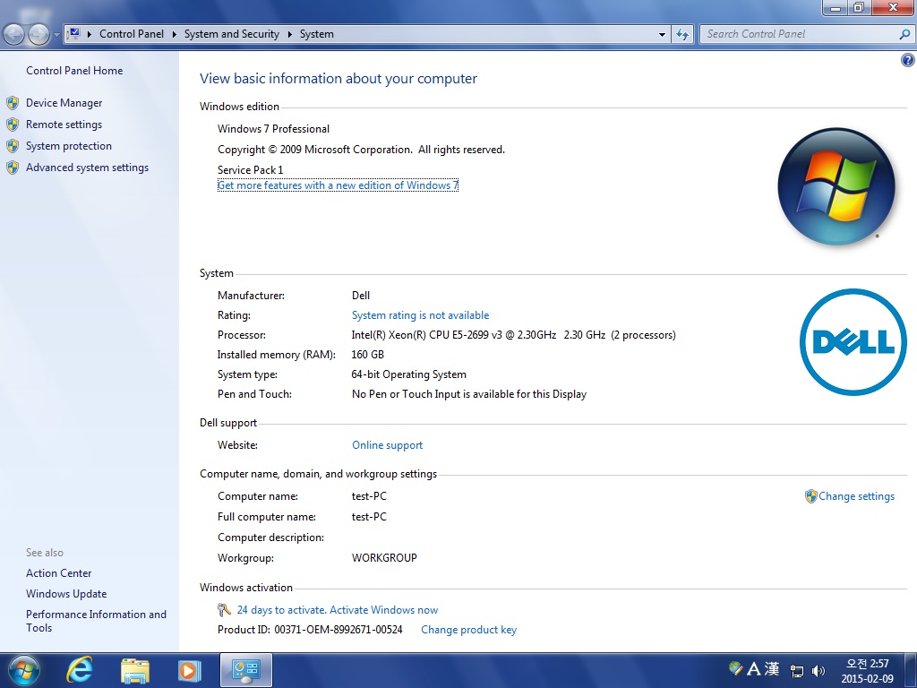Click System rating is not available link
The width and height of the screenshot is (917, 688).
(421, 315)
